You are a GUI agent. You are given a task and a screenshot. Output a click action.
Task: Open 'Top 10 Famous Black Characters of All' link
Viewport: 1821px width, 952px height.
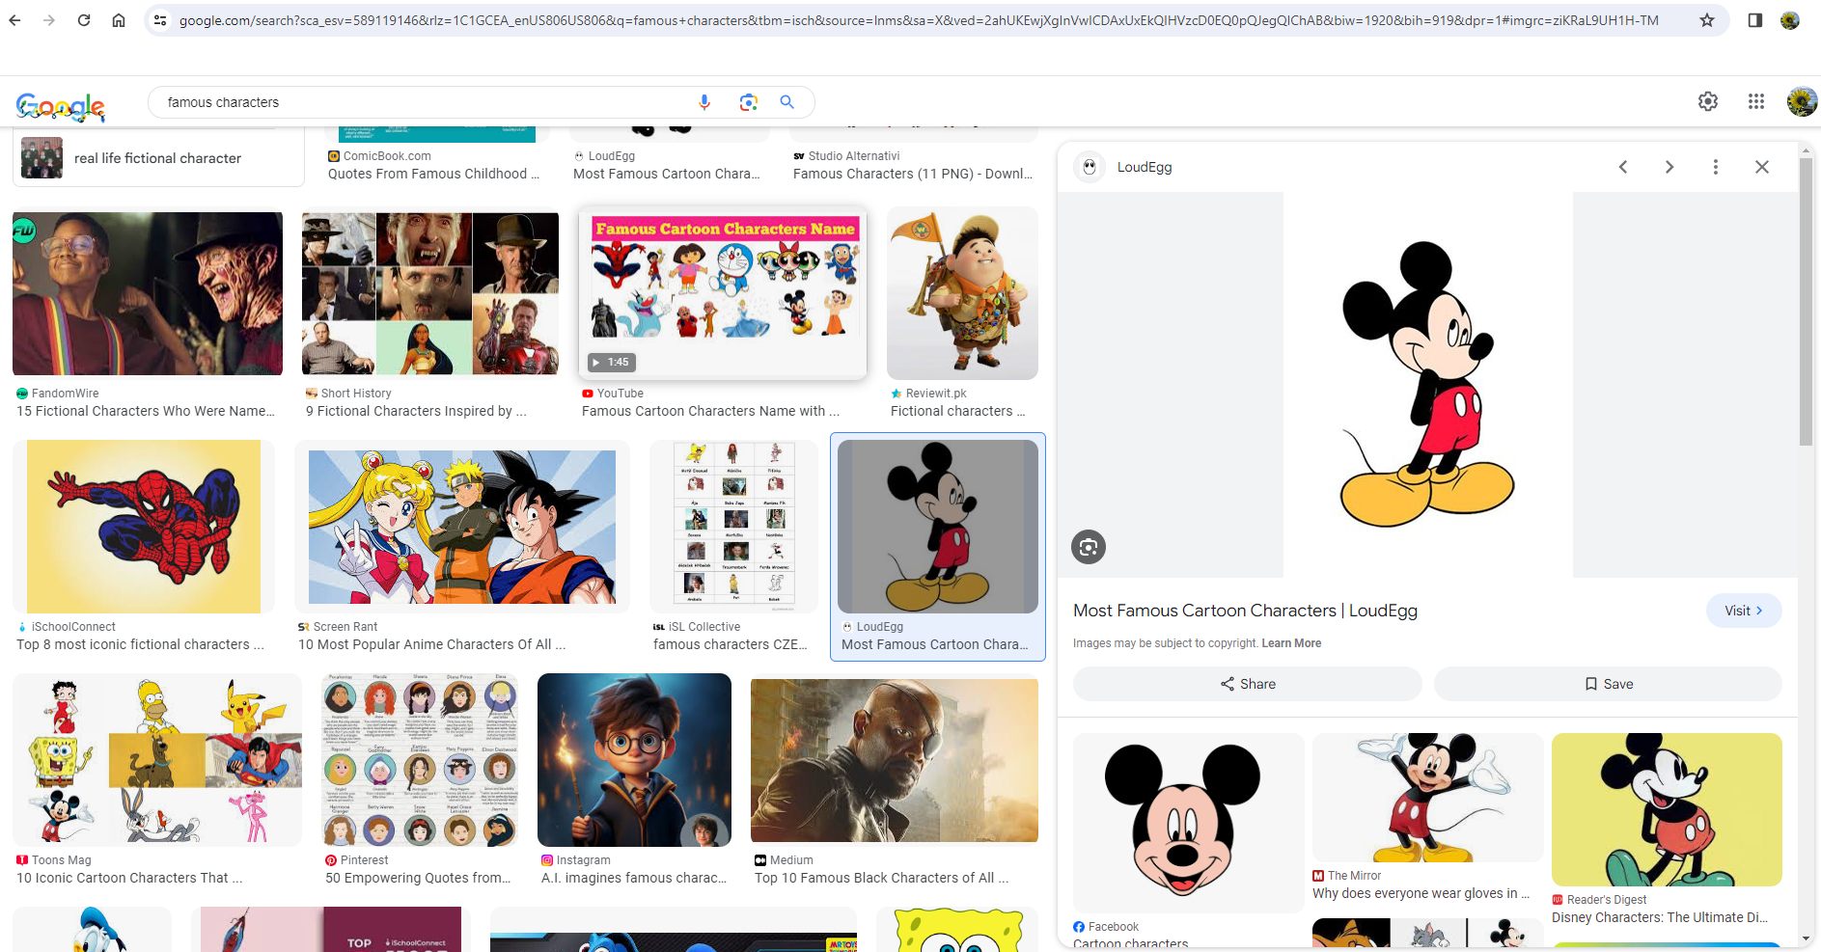click(881, 878)
